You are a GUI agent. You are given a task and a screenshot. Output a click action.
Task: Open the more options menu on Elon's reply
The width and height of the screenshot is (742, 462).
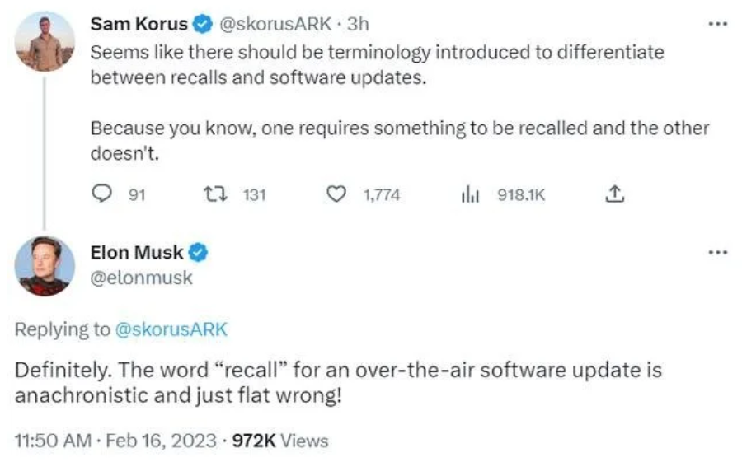point(718,252)
